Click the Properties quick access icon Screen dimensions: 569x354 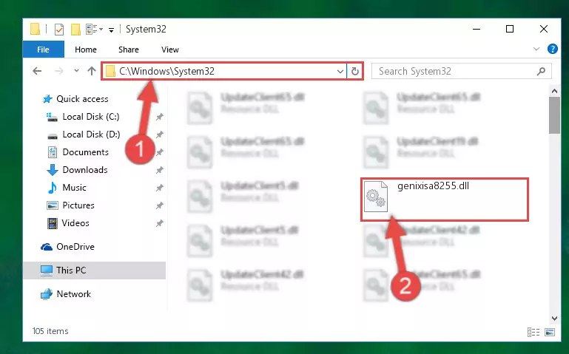(x=58, y=30)
